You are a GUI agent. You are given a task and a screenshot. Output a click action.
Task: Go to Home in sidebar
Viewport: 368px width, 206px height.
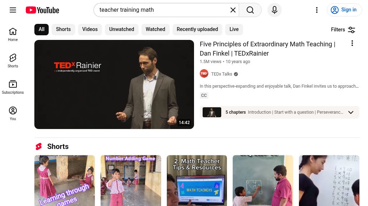coord(13,35)
